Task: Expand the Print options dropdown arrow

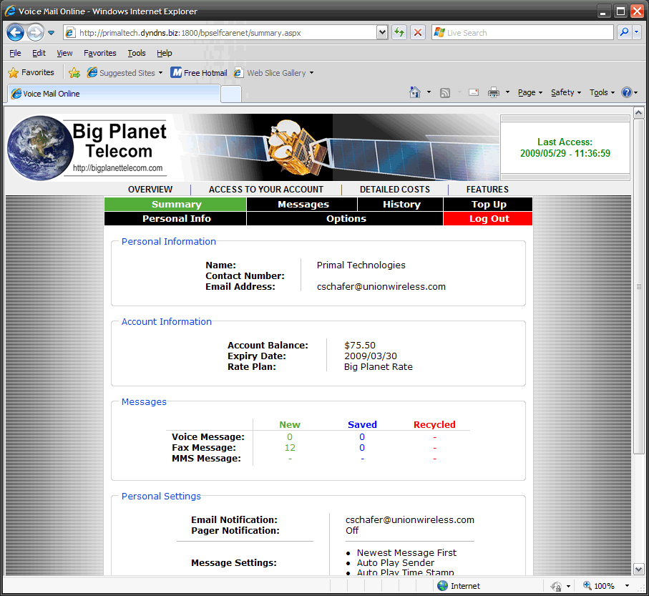Action: 507,92
